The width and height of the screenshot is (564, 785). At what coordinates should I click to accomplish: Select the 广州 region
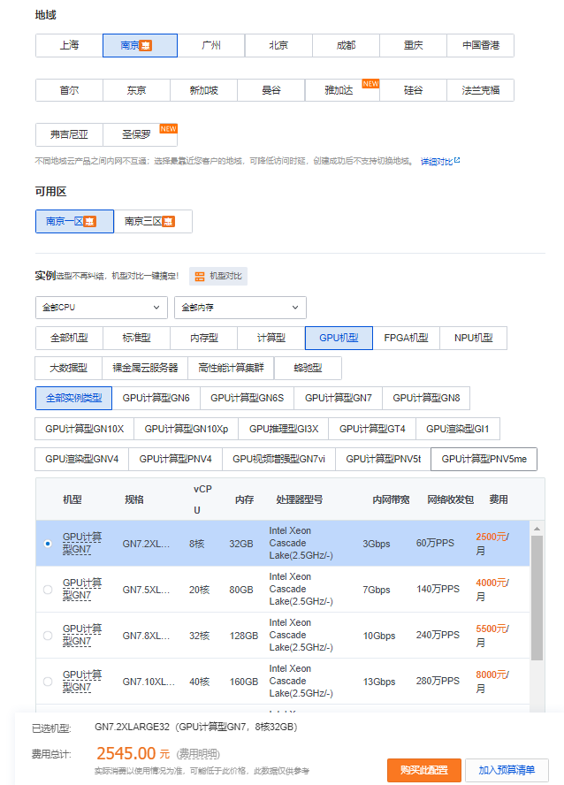[x=211, y=46]
